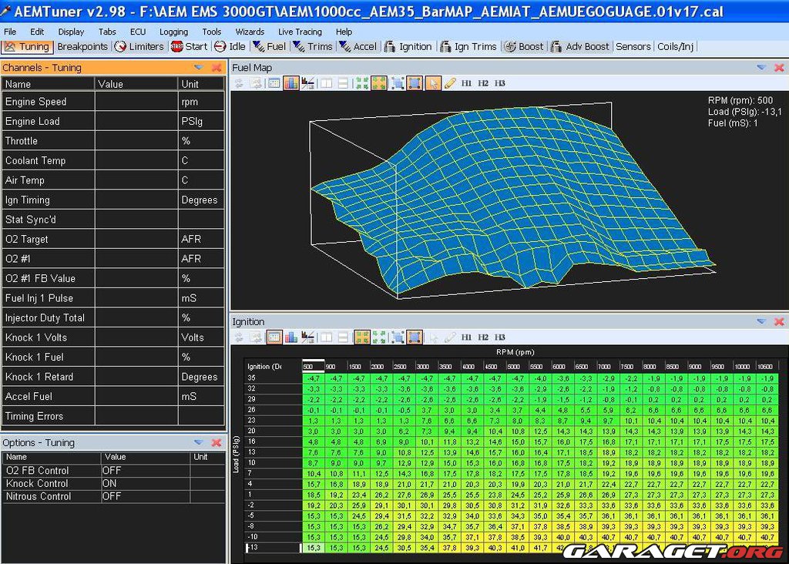789x564 pixels.
Task: Toggle O2 FB Control OFF value
Action: [146, 471]
